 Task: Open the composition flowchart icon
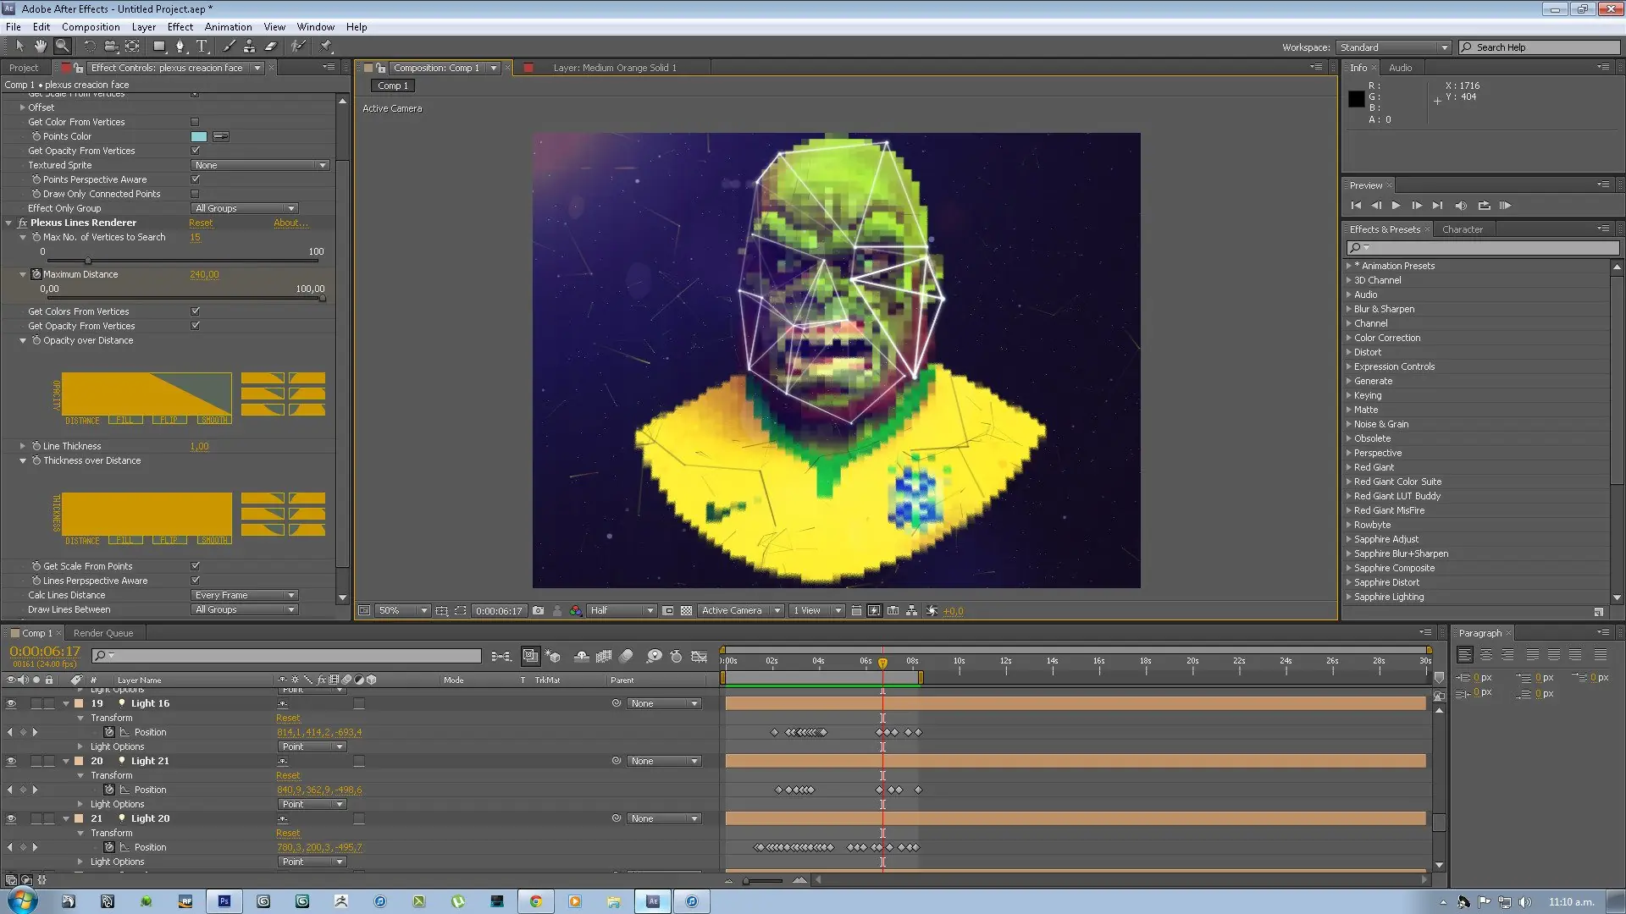[x=911, y=610]
